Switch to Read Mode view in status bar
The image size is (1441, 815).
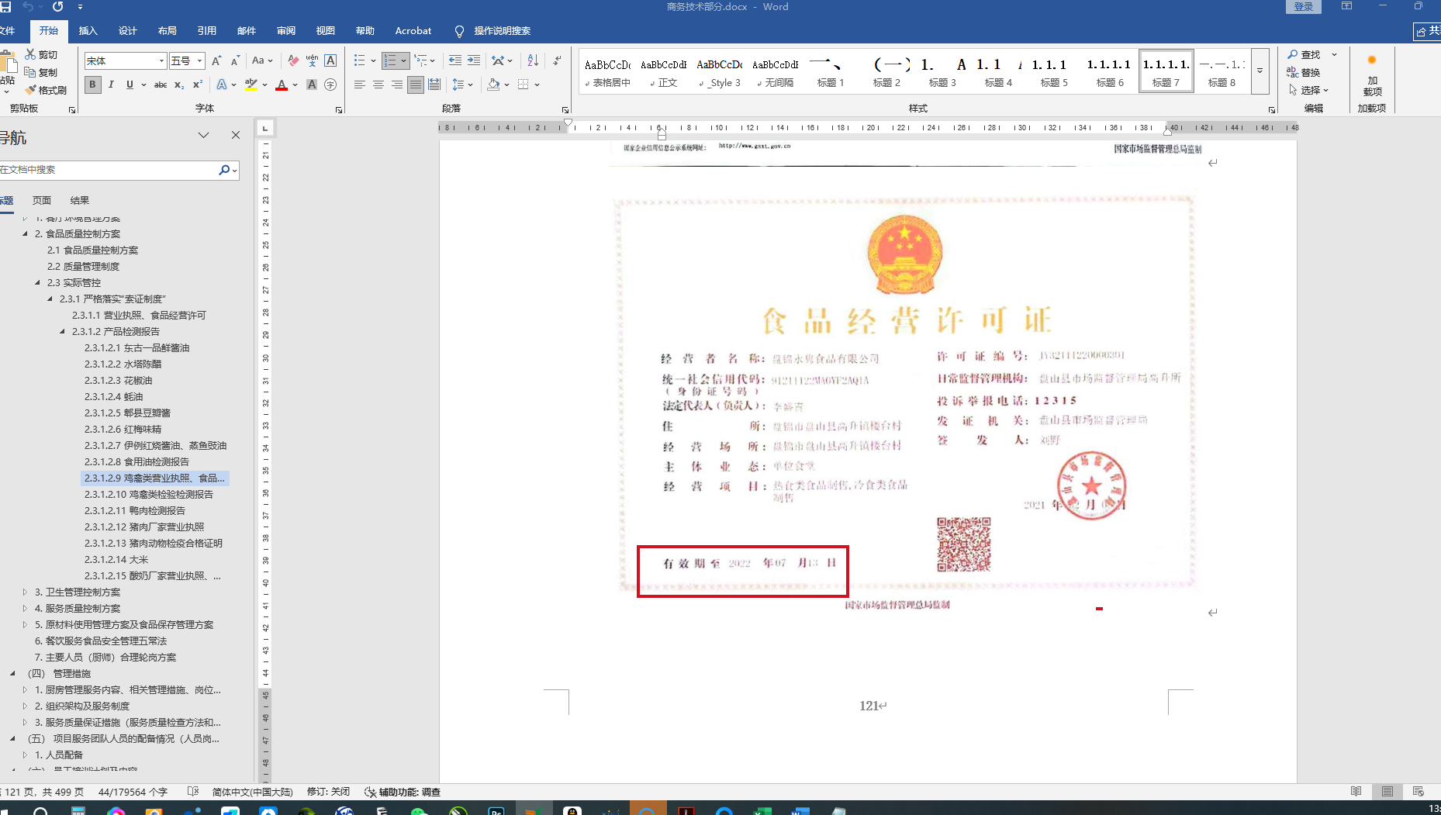point(1356,792)
